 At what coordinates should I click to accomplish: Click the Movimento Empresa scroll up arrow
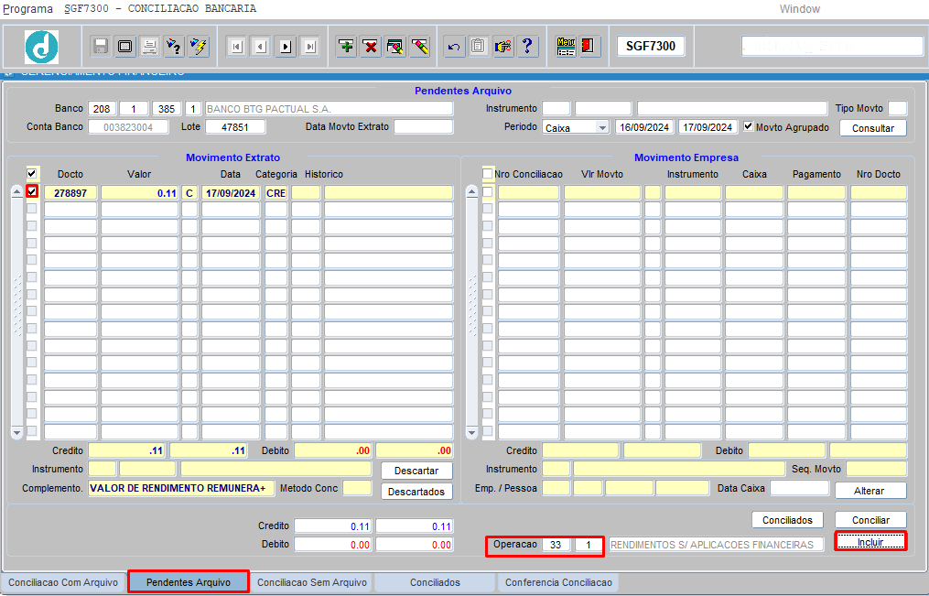point(471,191)
